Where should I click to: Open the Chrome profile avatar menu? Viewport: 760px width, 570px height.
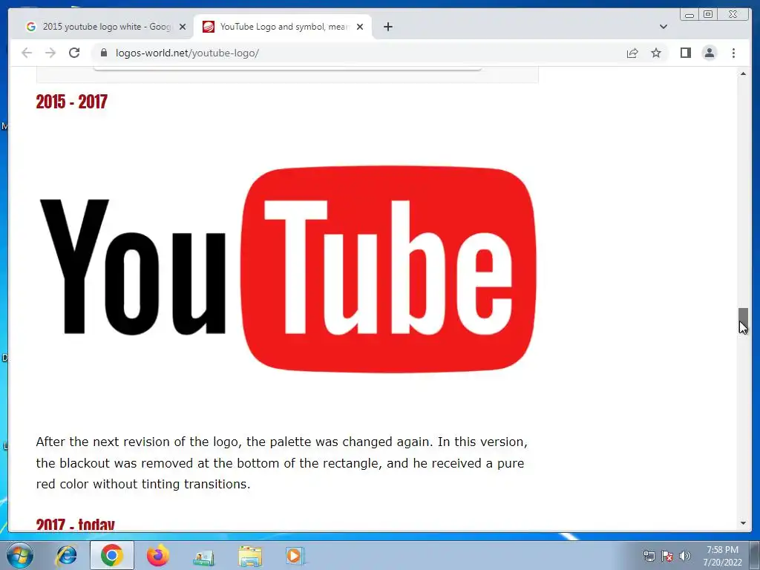tap(709, 53)
